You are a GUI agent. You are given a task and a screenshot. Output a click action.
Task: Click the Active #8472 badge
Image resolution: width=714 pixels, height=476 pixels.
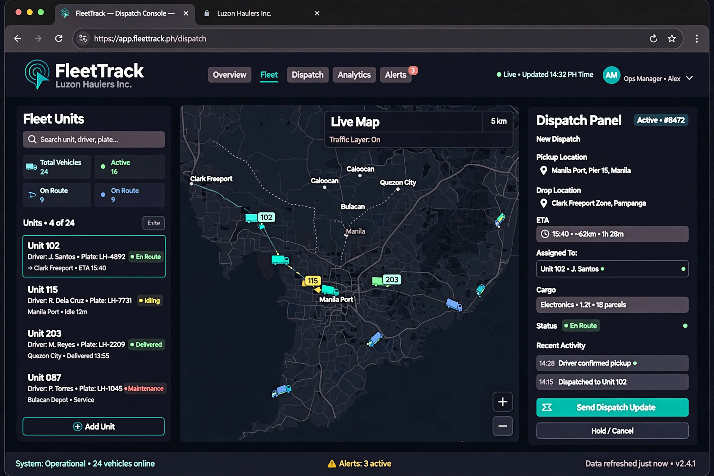click(x=660, y=120)
